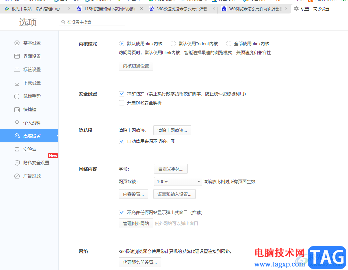Close the 极光下载站 tab

[69, 9]
